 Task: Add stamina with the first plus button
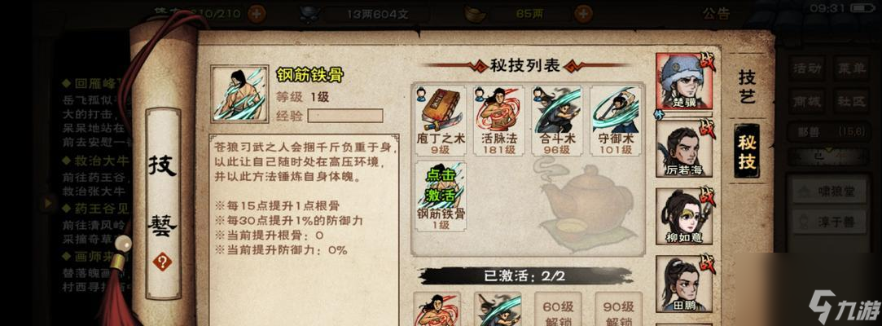tap(257, 13)
